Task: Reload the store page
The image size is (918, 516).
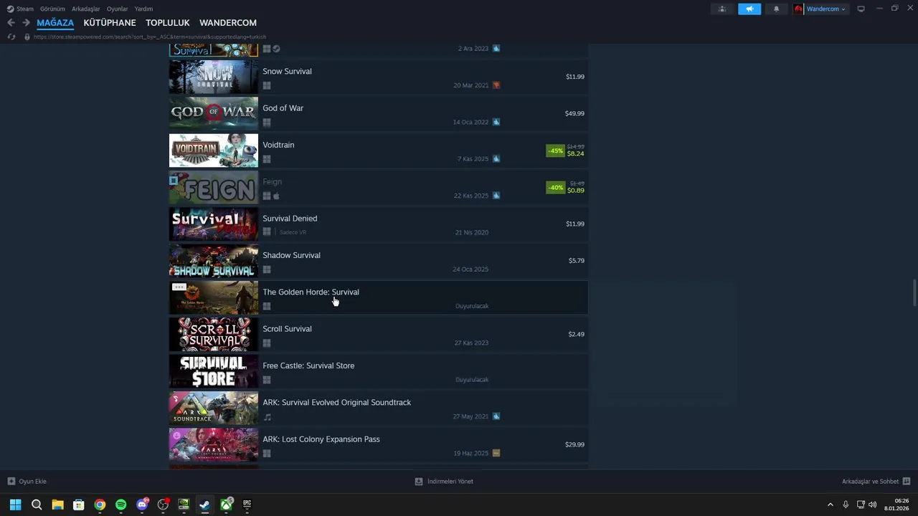Action: coord(11,37)
